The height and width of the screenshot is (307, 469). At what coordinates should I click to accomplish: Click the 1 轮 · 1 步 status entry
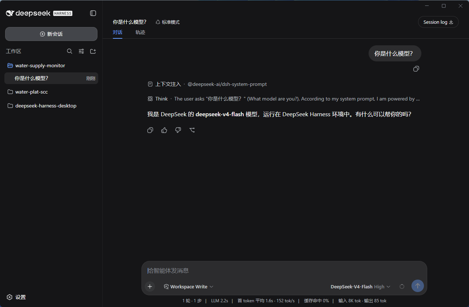tap(192, 301)
